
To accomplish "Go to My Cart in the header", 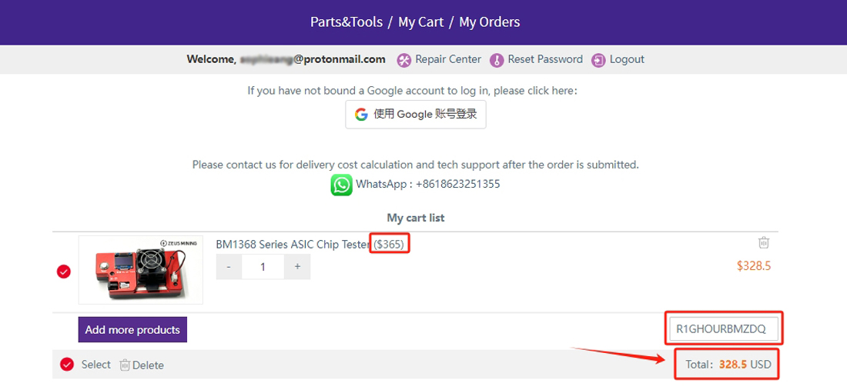I will (x=420, y=22).
